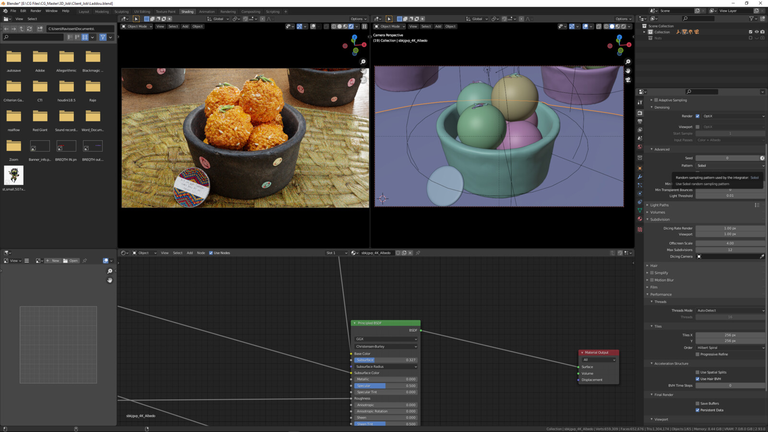The height and width of the screenshot is (432, 768).
Task: Adjust Sheen Tint slider on Principled BSDF
Action: 386,424
